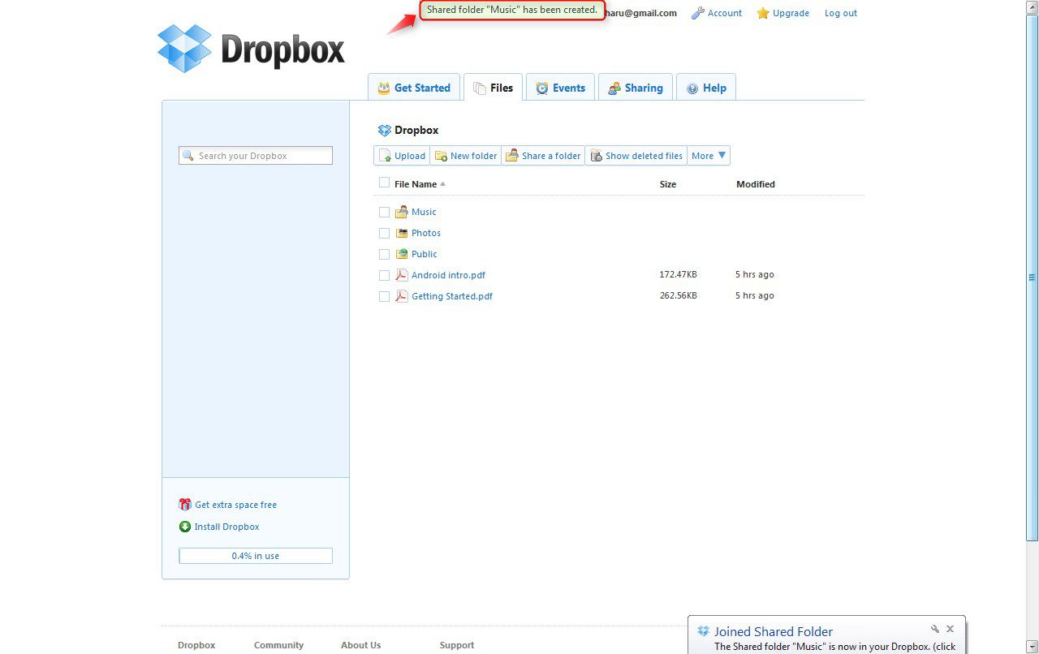Click the Modified column header
The image size is (1039, 654).
coord(756,184)
